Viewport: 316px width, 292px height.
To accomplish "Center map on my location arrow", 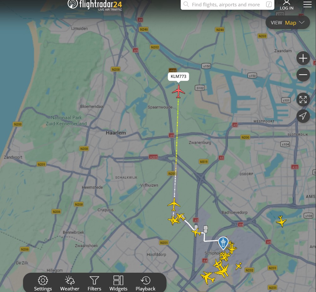I will click(x=303, y=116).
